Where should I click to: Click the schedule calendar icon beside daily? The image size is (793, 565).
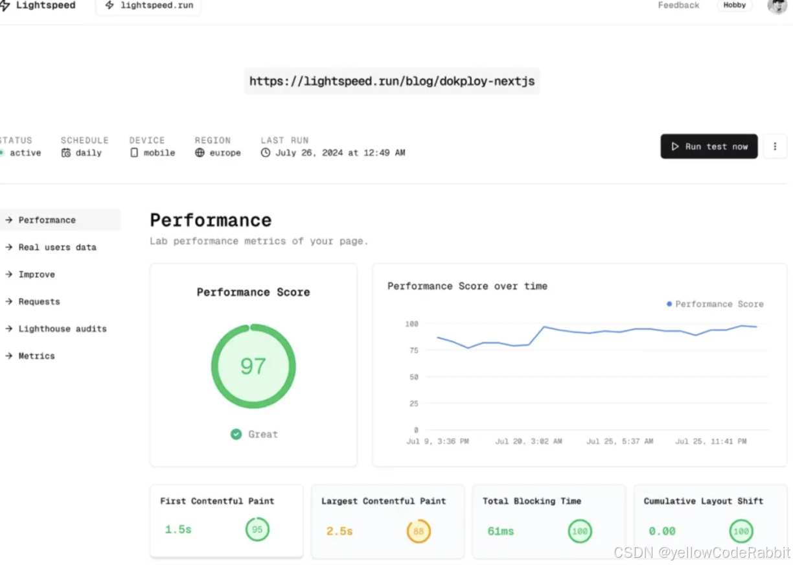66,153
